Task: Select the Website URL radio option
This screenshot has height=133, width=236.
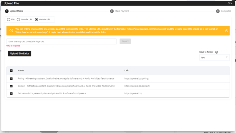Action: click(36, 20)
